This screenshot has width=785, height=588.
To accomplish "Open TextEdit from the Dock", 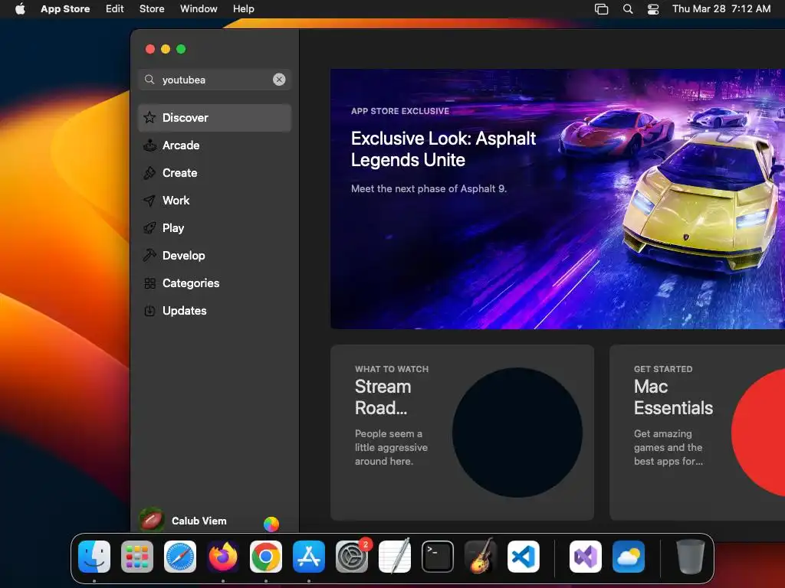I will coord(395,556).
